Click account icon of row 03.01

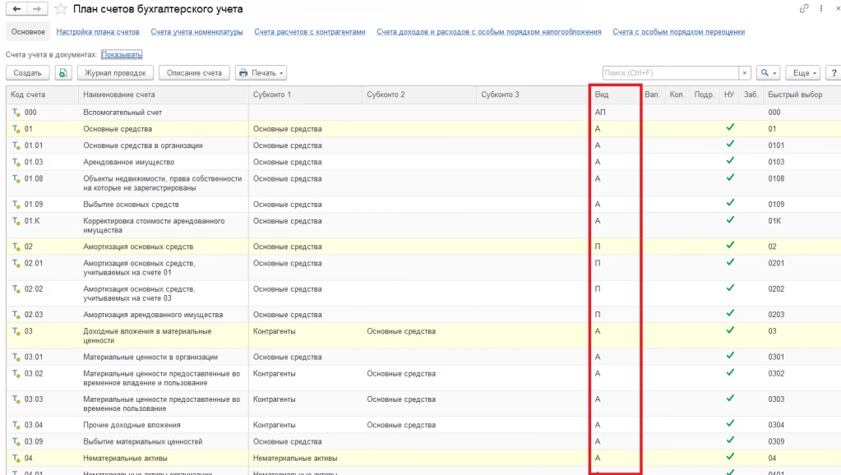16,357
